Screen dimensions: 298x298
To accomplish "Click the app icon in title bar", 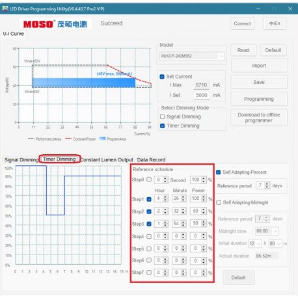I will (5, 8).
